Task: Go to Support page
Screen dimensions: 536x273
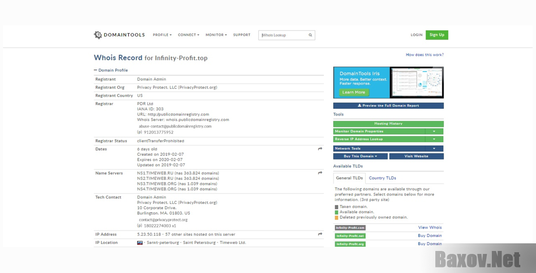Action: [242, 35]
